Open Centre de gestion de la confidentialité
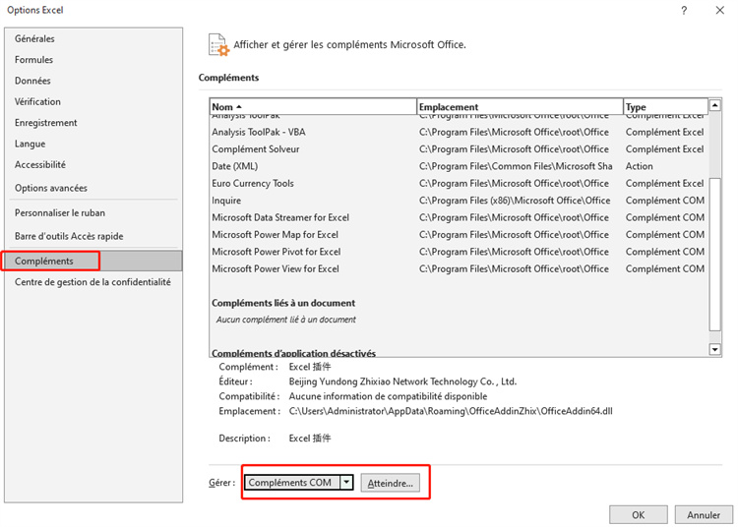The width and height of the screenshot is (738, 527). click(x=92, y=282)
